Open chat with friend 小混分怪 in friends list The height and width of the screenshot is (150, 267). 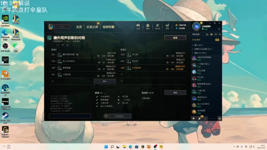(206, 92)
